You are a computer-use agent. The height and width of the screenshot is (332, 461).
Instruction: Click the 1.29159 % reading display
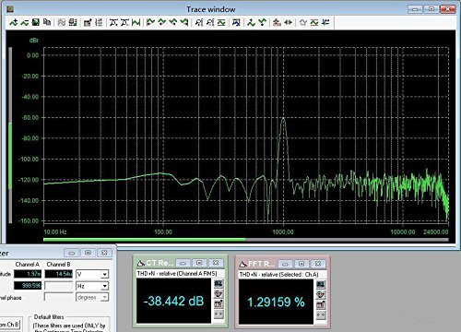click(x=276, y=302)
